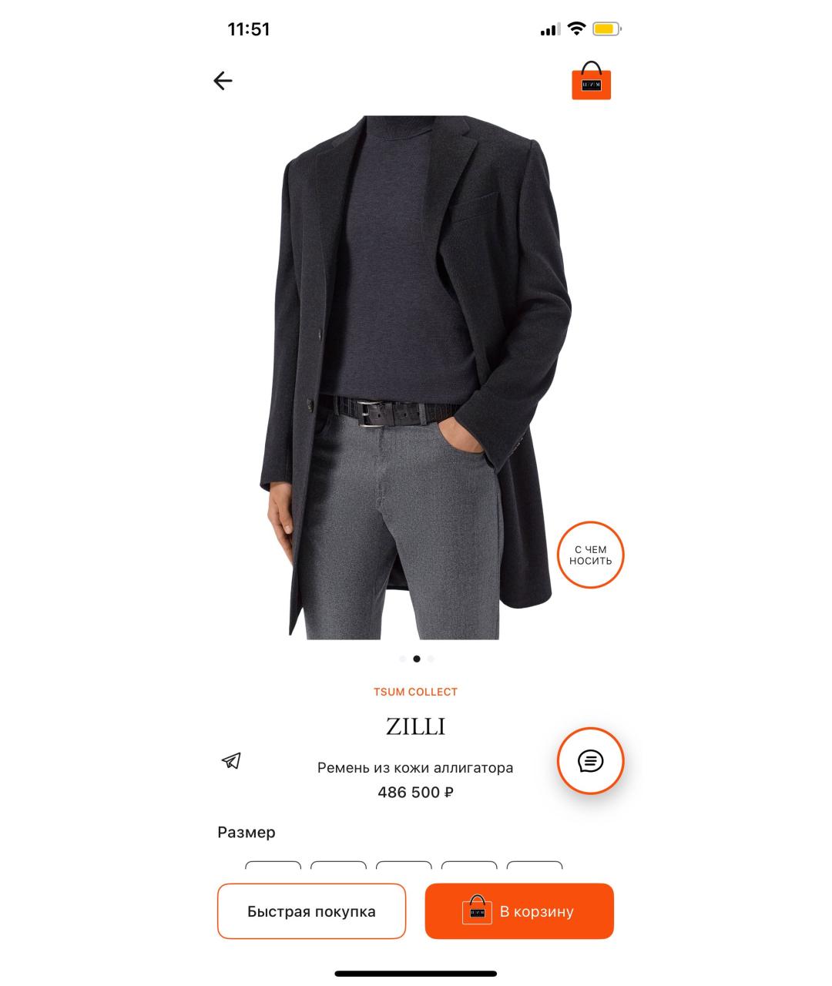Tap the Wi-Fi status icon

point(576,29)
